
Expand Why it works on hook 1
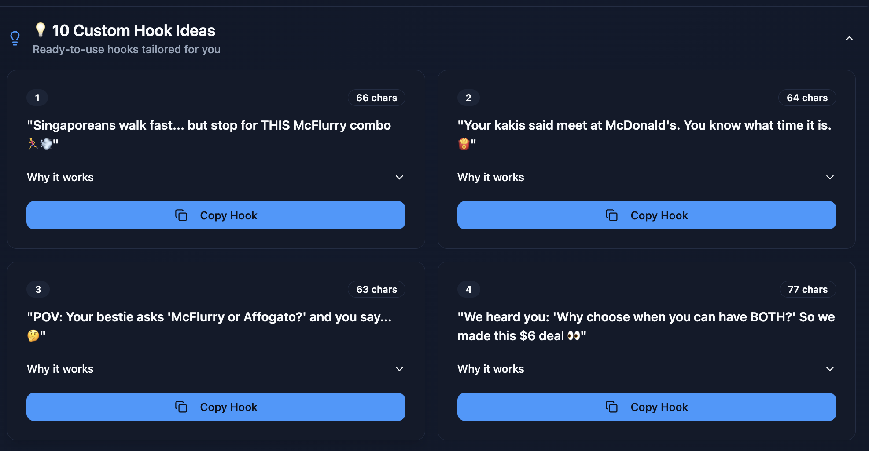(399, 177)
